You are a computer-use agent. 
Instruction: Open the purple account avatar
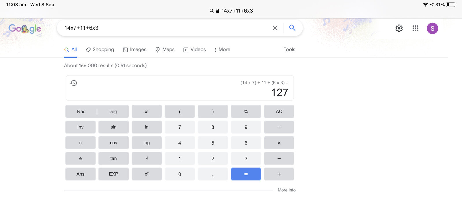tap(432, 28)
